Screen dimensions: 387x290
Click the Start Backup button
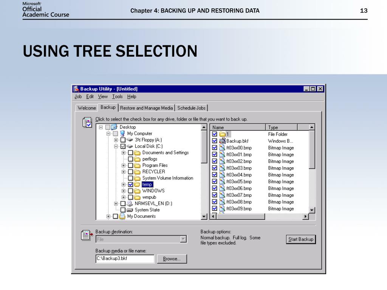301,239
